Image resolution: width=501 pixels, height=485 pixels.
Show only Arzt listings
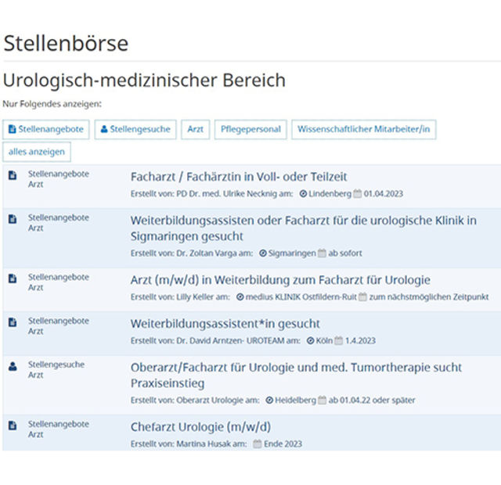click(195, 129)
